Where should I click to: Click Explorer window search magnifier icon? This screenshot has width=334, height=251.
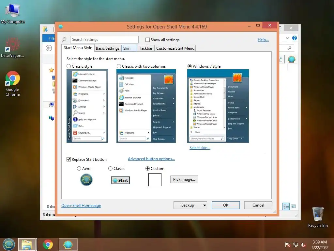pos(289,48)
